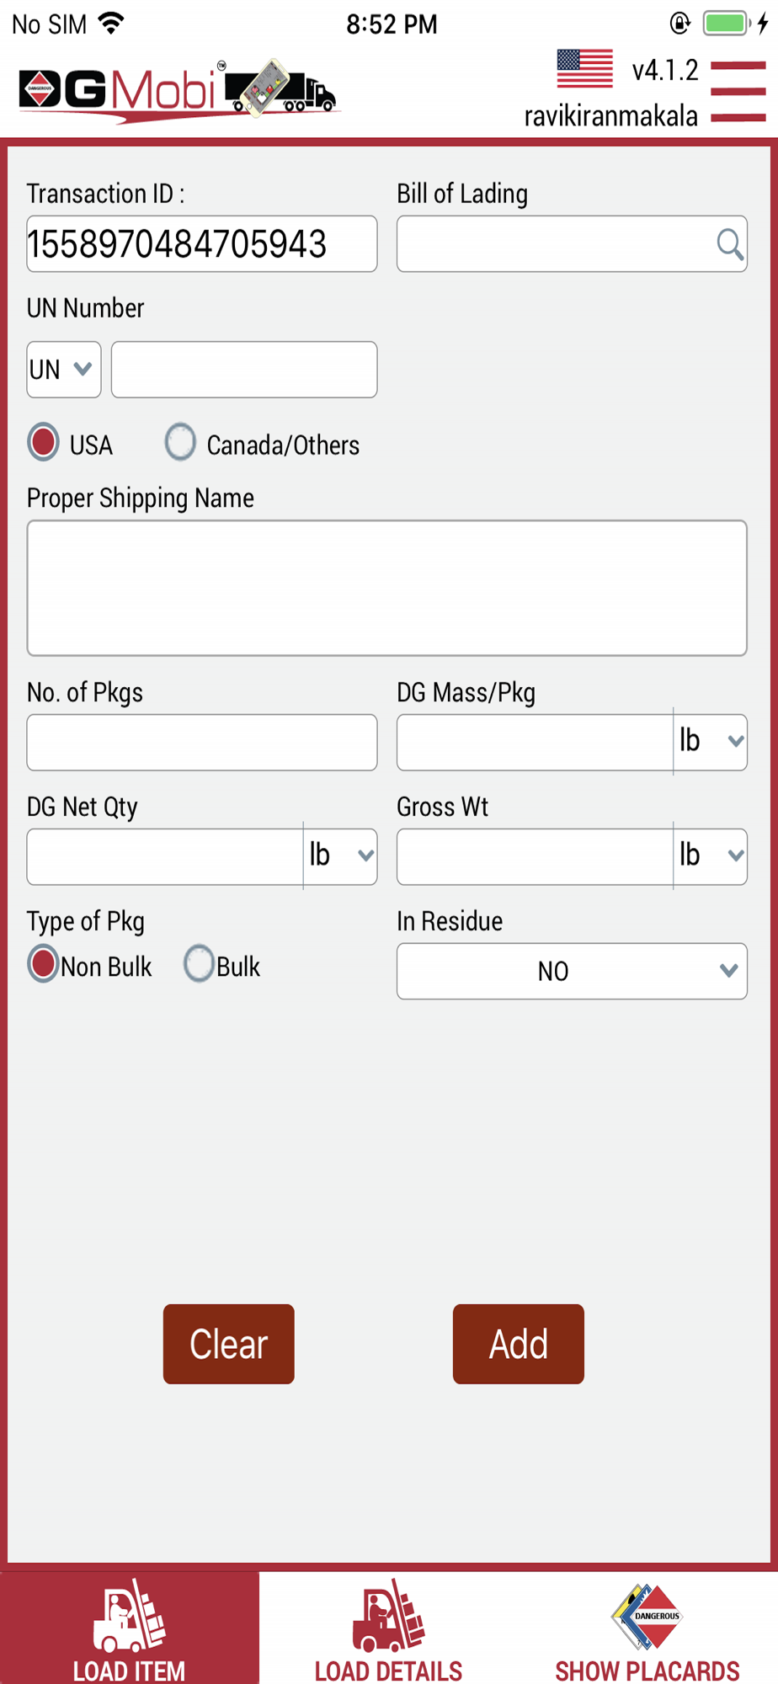
Task: Choose the Bulk package type
Action: (199, 964)
